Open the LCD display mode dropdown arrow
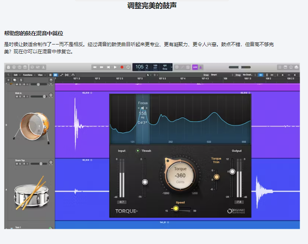308x244 pixels. click(171, 67)
